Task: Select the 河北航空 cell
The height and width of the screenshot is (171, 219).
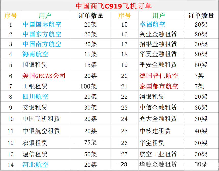Action: tap(46, 165)
